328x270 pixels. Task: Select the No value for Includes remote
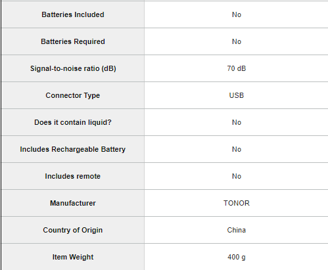pos(237,176)
